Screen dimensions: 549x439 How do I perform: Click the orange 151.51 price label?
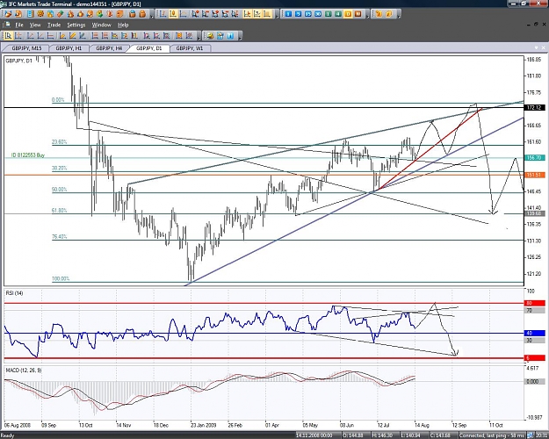[x=534, y=175]
